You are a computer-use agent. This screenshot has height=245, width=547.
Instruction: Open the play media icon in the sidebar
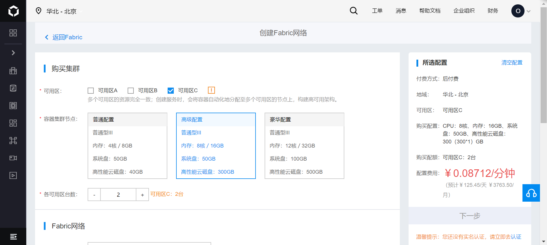click(x=13, y=175)
